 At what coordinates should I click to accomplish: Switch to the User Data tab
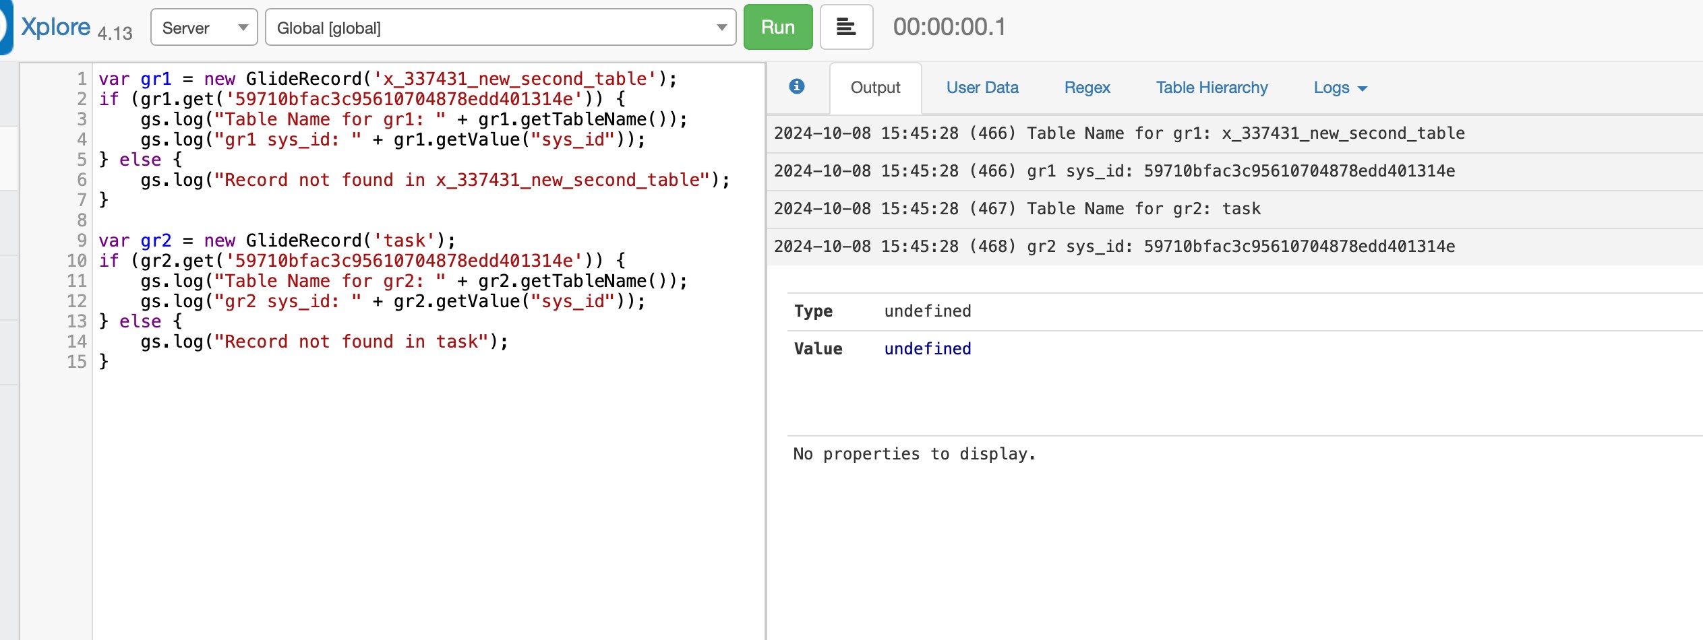[982, 88]
